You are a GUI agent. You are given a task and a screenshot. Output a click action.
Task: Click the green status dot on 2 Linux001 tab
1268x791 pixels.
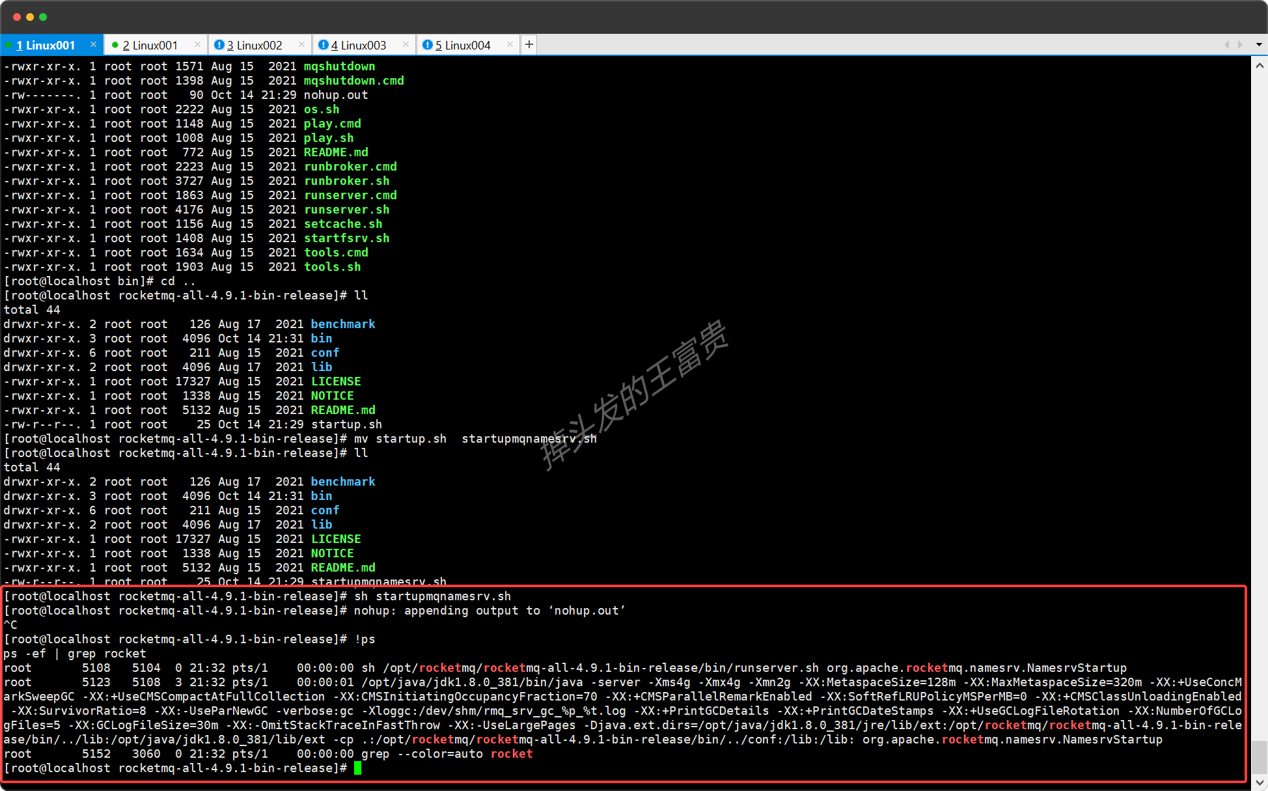115,45
